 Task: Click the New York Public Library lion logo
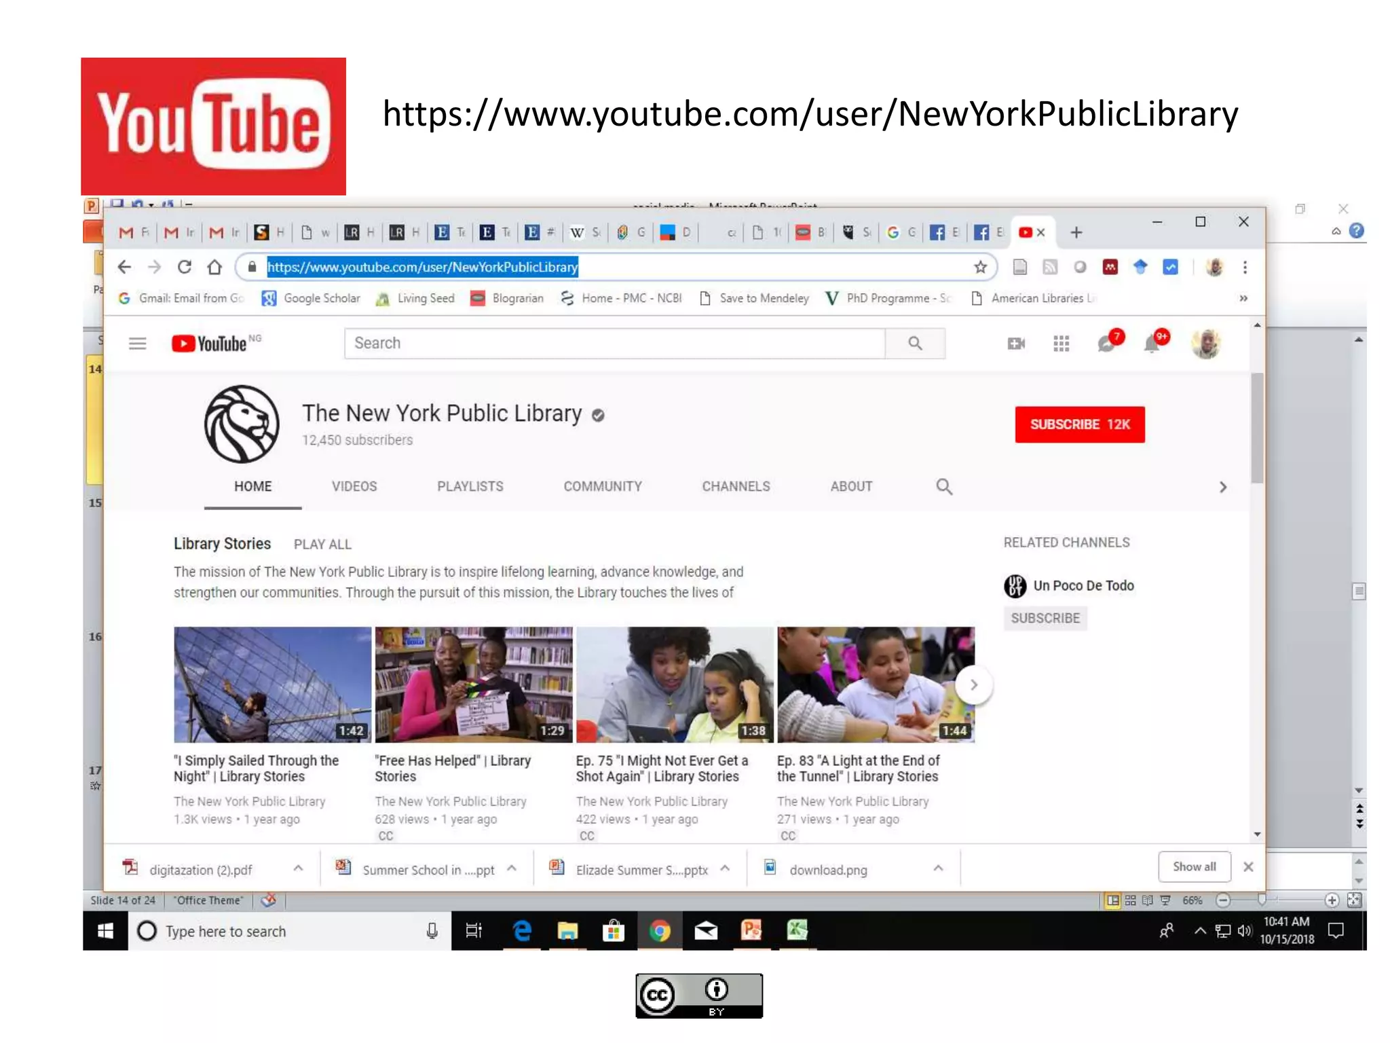pos(242,424)
